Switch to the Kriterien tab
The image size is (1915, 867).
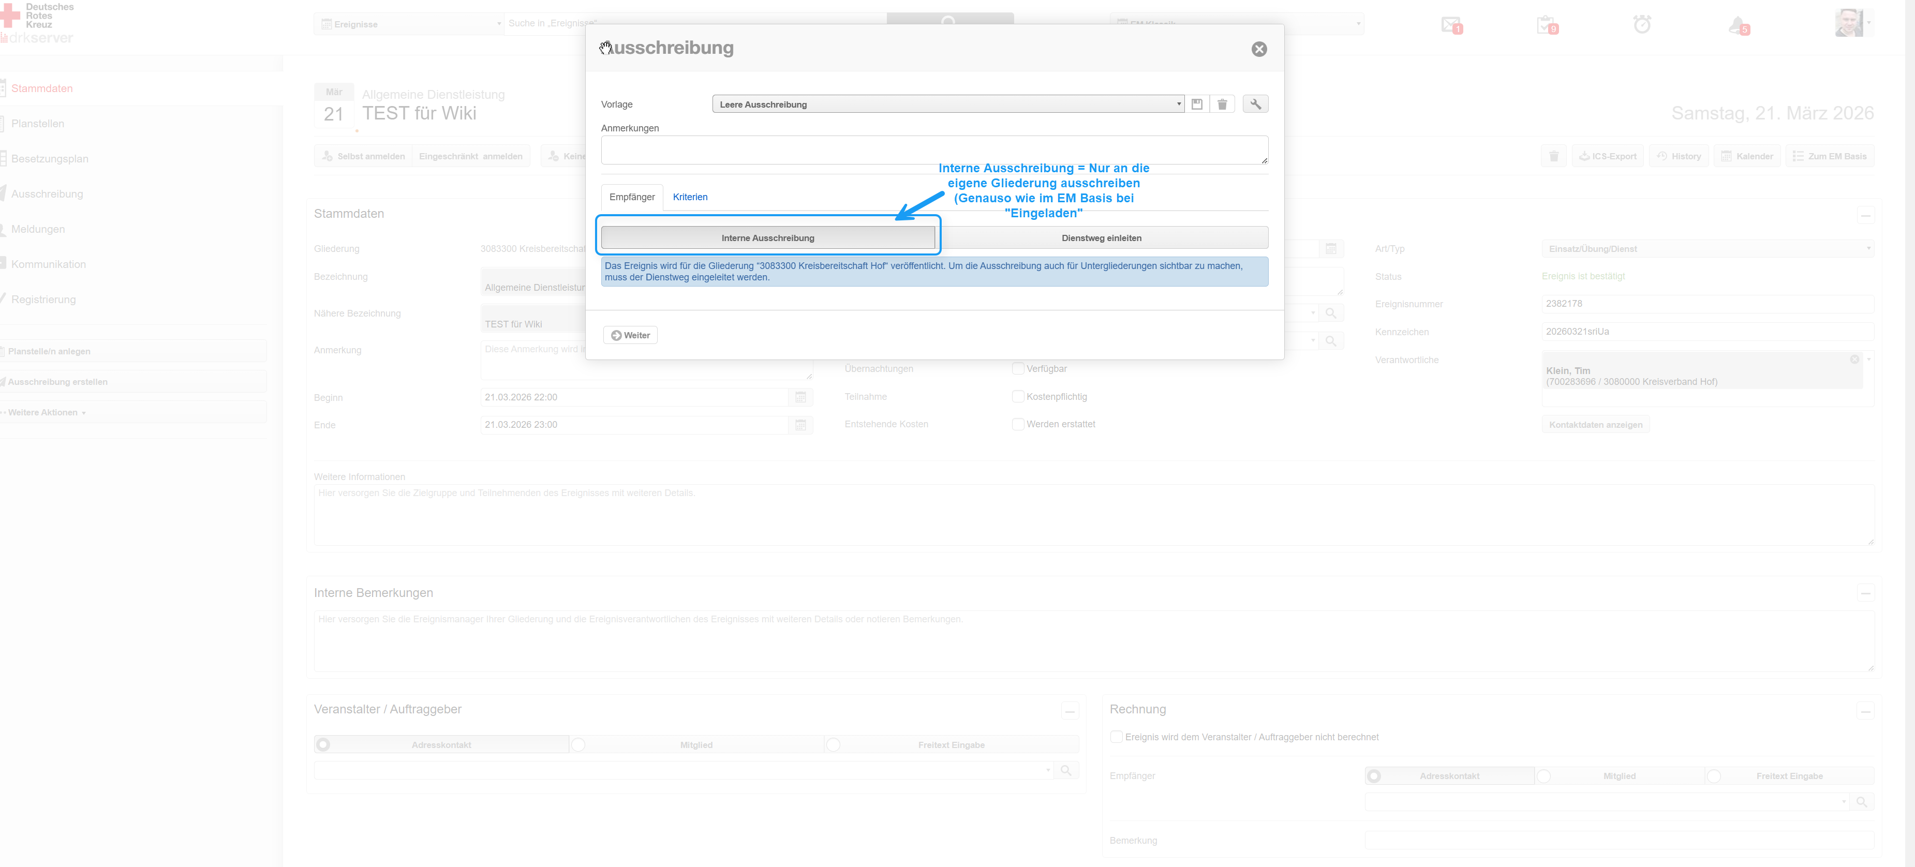(x=690, y=197)
